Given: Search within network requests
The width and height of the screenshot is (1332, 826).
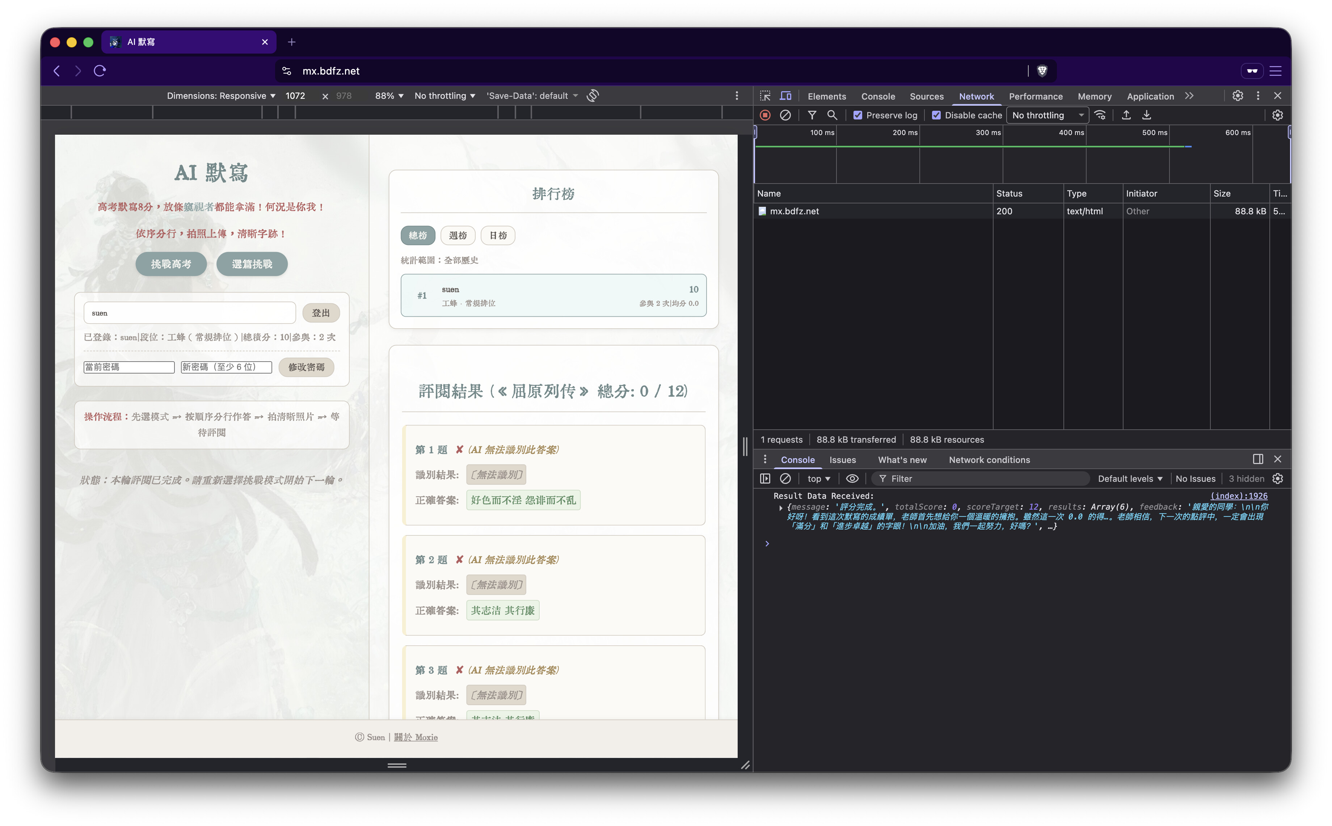Looking at the screenshot, I should tap(832, 115).
